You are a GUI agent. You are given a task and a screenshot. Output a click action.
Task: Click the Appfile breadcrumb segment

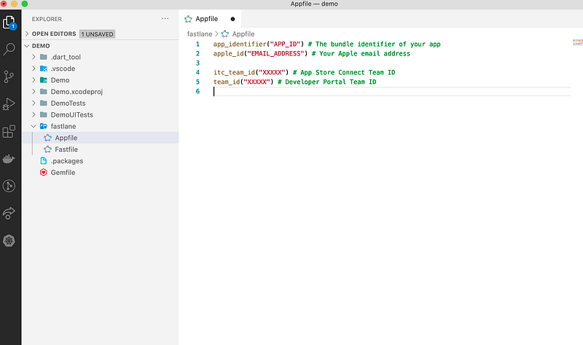pos(243,34)
